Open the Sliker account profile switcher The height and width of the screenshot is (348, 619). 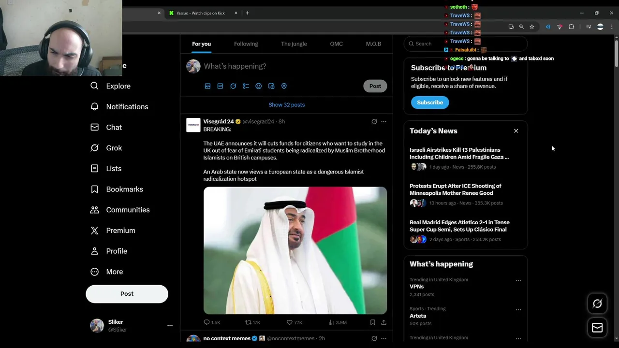click(127, 326)
